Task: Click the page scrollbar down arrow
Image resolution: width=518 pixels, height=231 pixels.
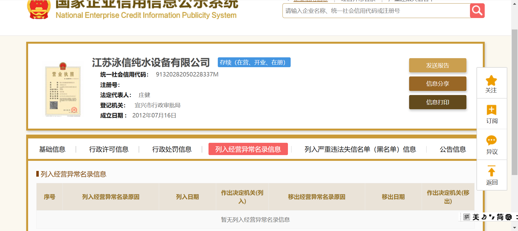Action: (x=514, y=227)
